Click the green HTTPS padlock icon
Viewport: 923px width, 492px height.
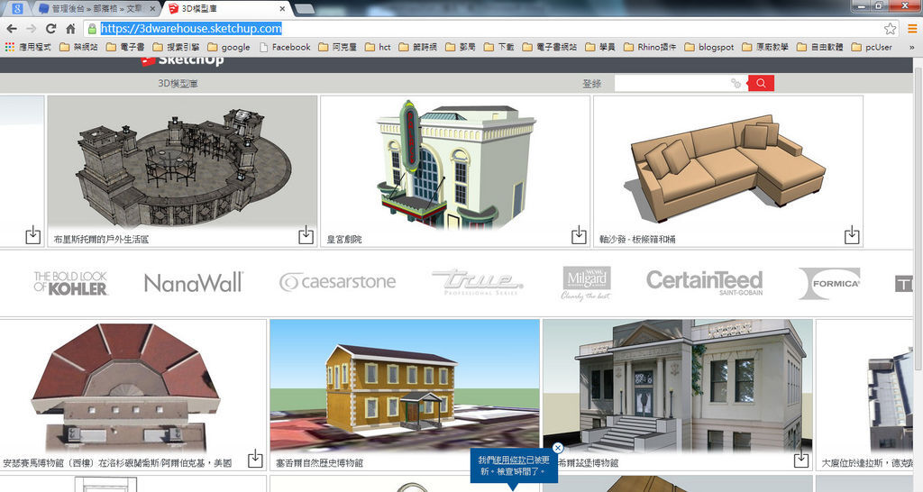pyautogui.click(x=92, y=28)
